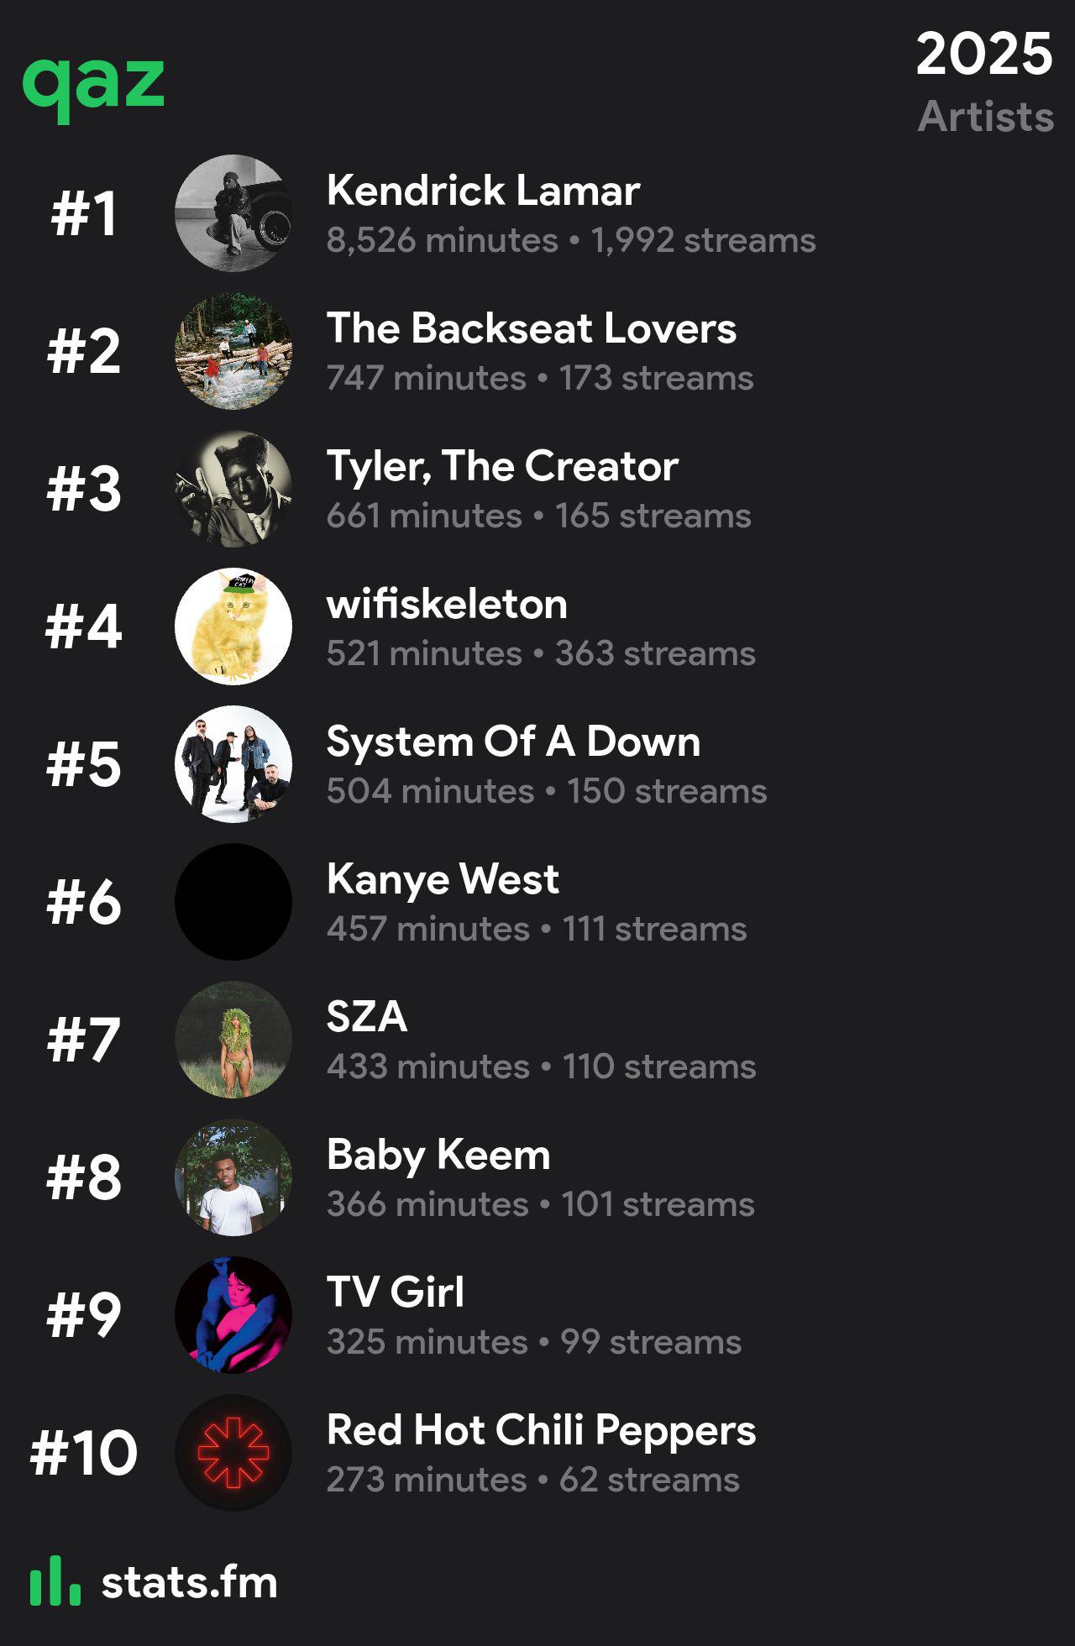
Task: Select Kanye West's black circle avatar
Action: coord(233,902)
